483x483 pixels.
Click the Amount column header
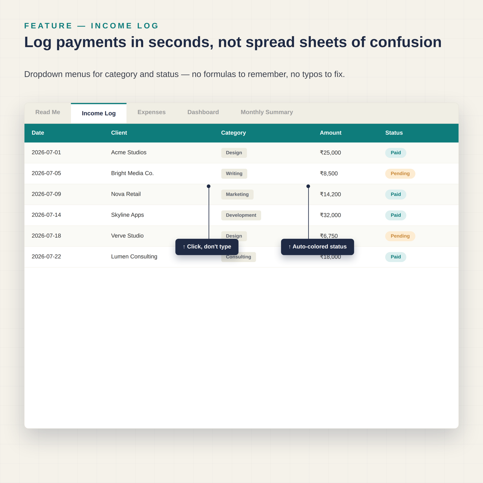coord(331,133)
